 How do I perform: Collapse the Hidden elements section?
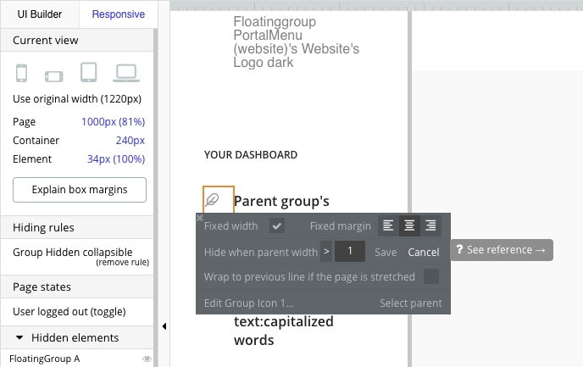click(x=19, y=337)
